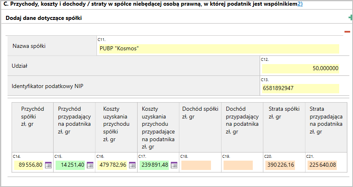Open calculator icon next to field C14
The width and height of the screenshot is (353, 187).
click(x=48, y=165)
